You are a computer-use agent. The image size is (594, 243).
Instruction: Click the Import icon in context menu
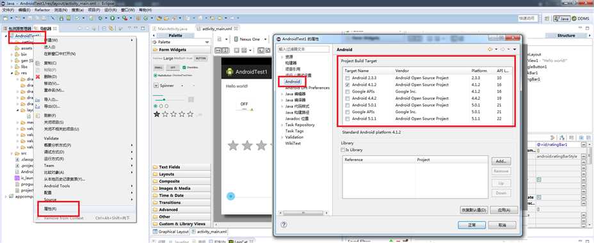point(38,99)
